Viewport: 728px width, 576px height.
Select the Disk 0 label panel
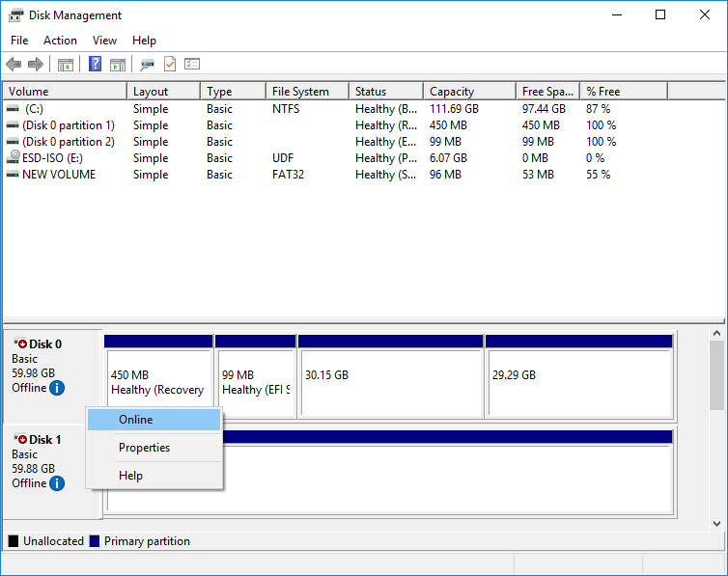52,376
